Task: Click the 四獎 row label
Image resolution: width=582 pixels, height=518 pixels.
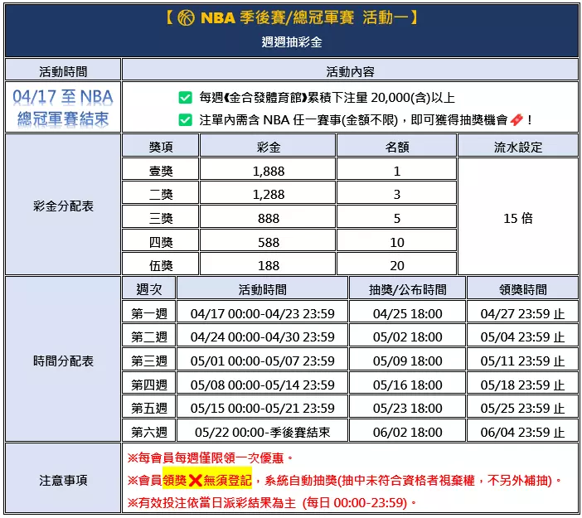Action: click(x=161, y=240)
